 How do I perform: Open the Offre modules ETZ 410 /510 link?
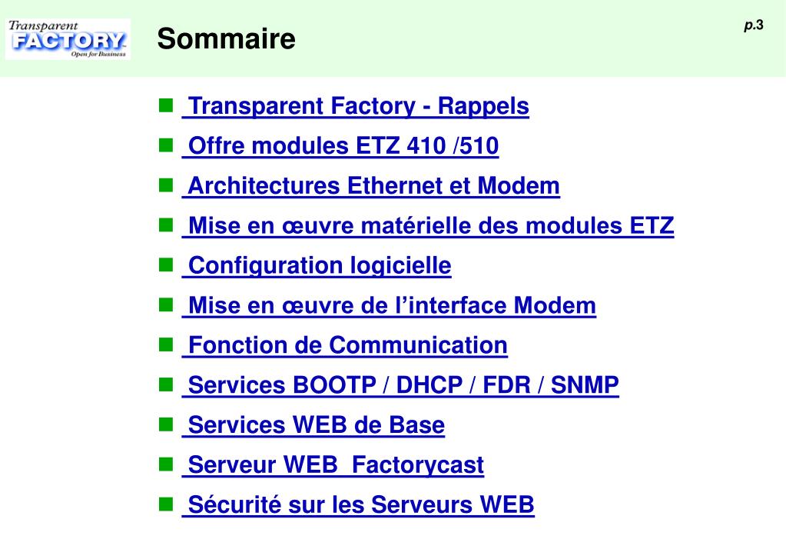(340, 146)
